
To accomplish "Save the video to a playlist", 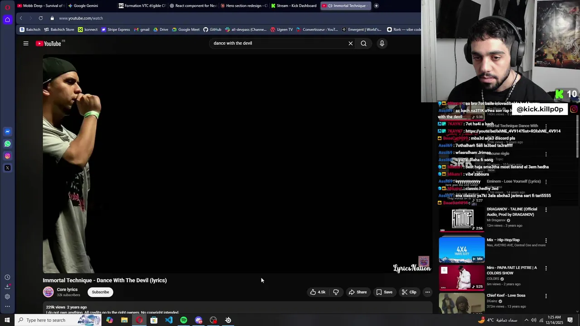I will (x=384, y=292).
